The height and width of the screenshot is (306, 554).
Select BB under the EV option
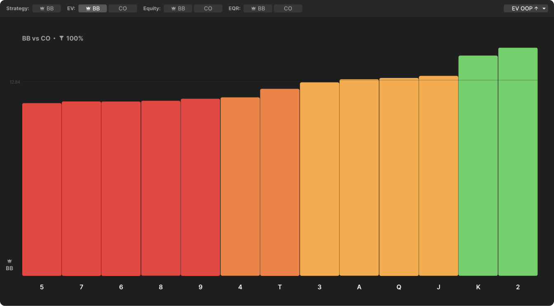(92, 8)
